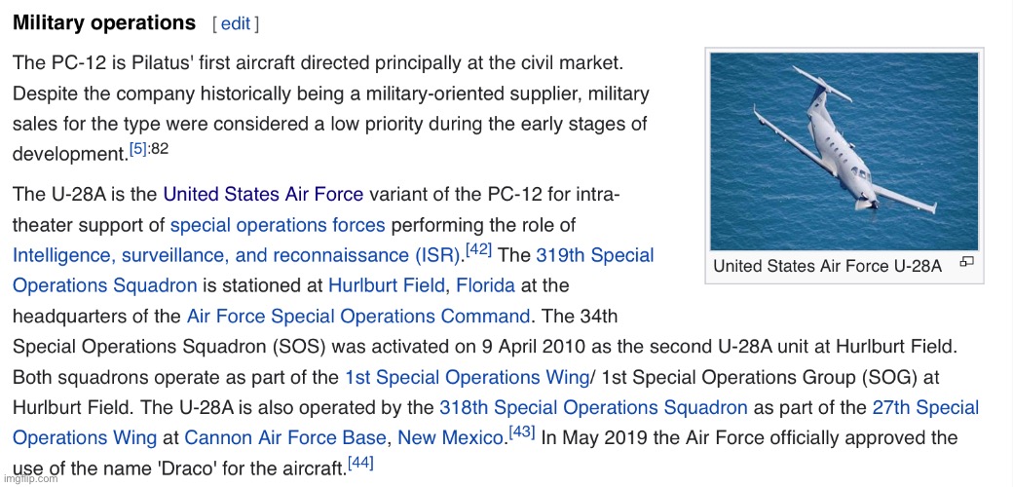The image size is (1013, 487).
Task: Open the Intelligence, surveillance, and reconnaissance (ISR) link
Action: 235,255
